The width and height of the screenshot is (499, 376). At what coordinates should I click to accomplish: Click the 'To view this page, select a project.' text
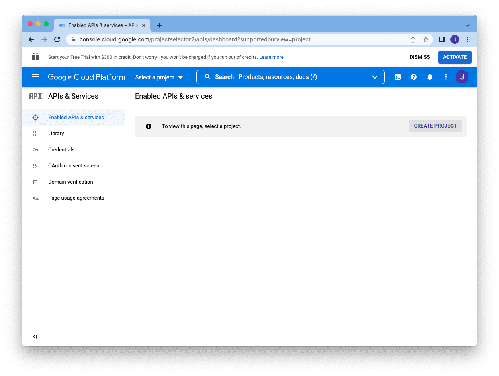pyautogui.click(x=201, y=126)
